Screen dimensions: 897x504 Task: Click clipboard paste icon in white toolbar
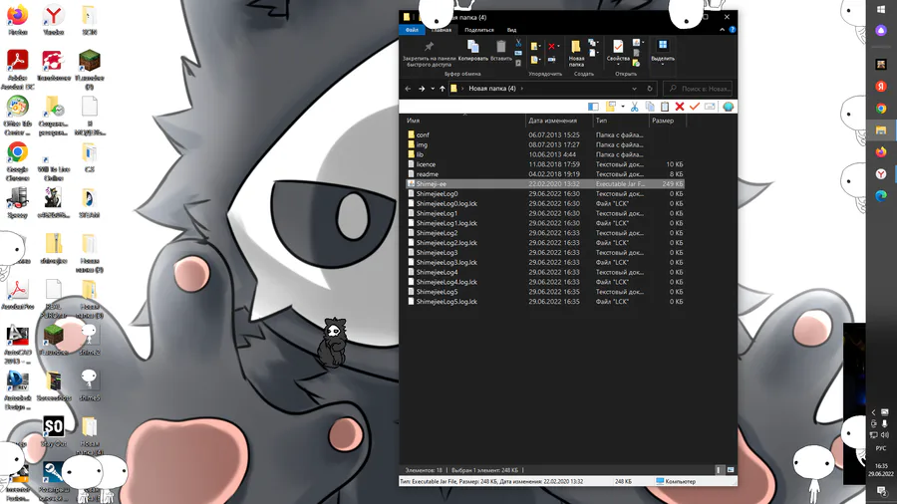665,107
